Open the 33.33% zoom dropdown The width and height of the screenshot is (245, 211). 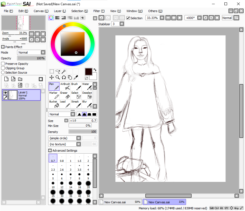click(x=162, y=18)
